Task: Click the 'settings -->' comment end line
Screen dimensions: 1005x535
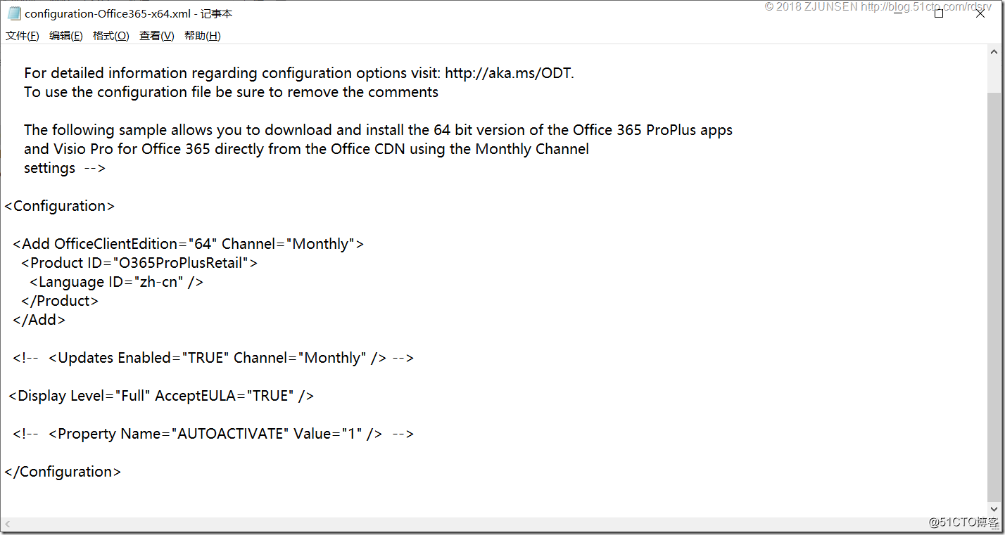Action: (65, 168)
